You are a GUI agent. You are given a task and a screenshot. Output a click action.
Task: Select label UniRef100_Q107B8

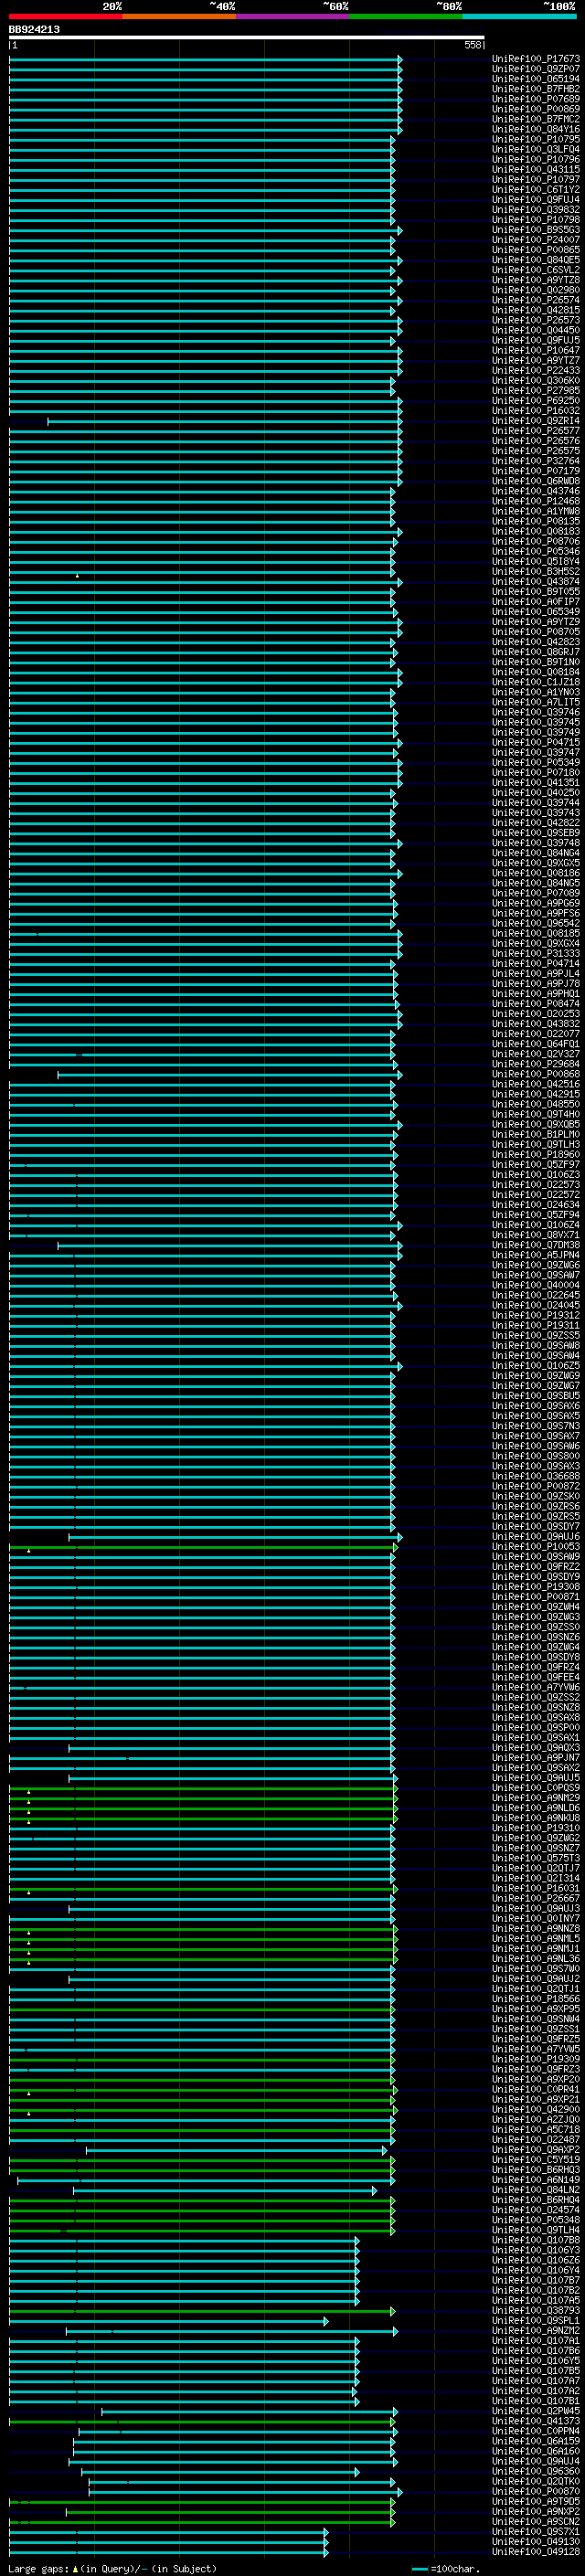(536, 2240)
